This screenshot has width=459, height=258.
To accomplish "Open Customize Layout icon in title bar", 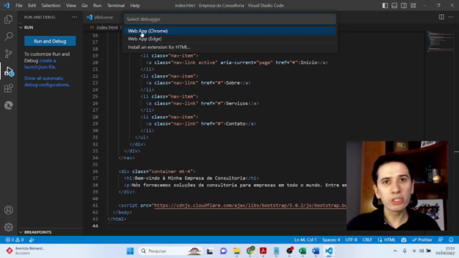I will pos(413,6).
